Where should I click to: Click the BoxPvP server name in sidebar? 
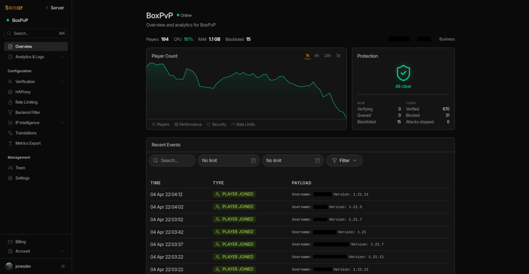[20, 20]
